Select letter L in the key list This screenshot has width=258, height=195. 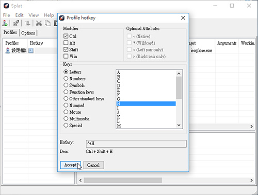(146, 121)
